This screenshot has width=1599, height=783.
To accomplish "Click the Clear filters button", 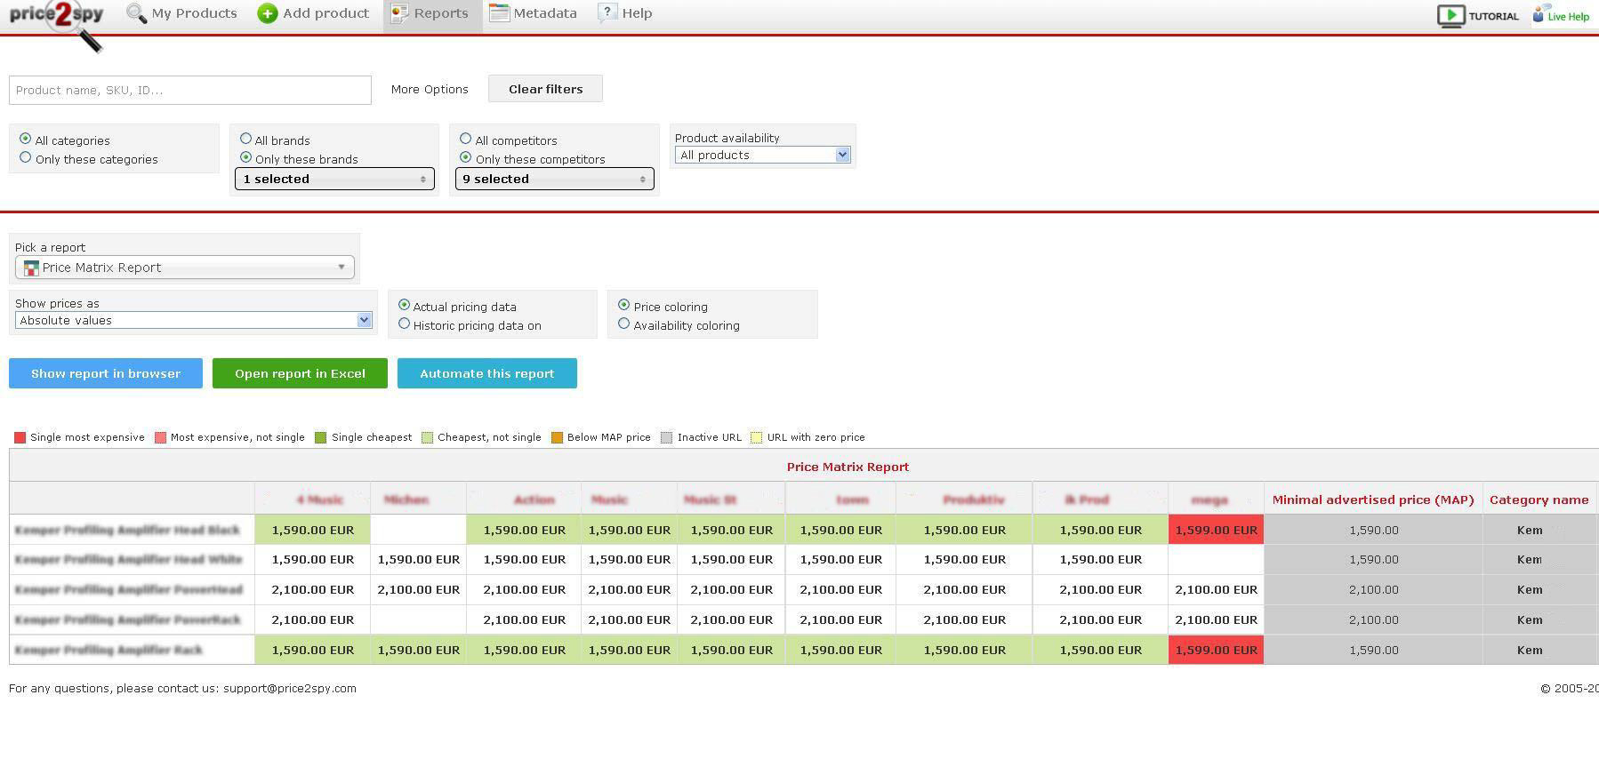I will (x=545, y=89).
